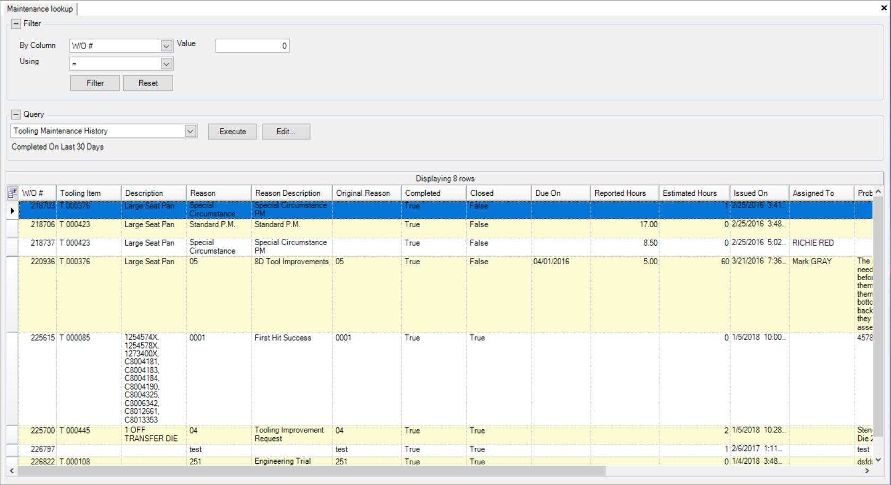Image resolution: width=891 pixels, height=485 pixels.
Task: Sort by Completed column header
Action: [434, 193]
